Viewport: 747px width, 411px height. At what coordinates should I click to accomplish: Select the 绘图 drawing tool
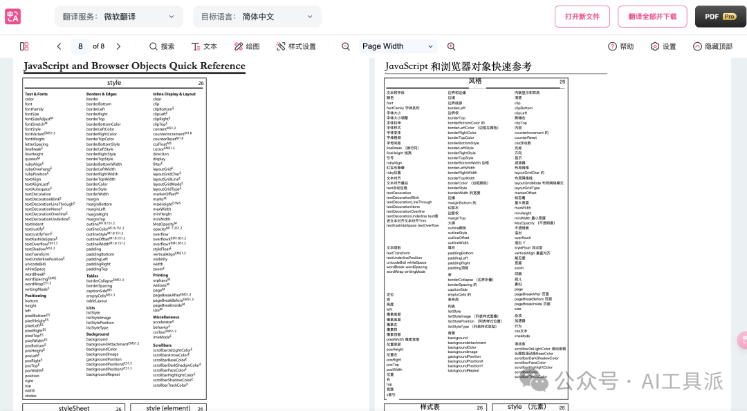click(x=247, y=46)
